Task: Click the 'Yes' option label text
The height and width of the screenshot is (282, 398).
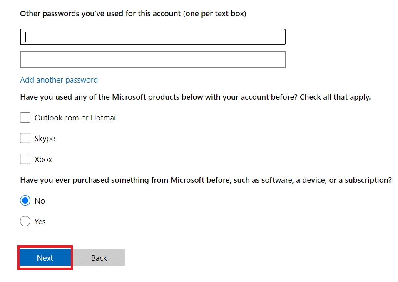Action: (x=40, y=221)
